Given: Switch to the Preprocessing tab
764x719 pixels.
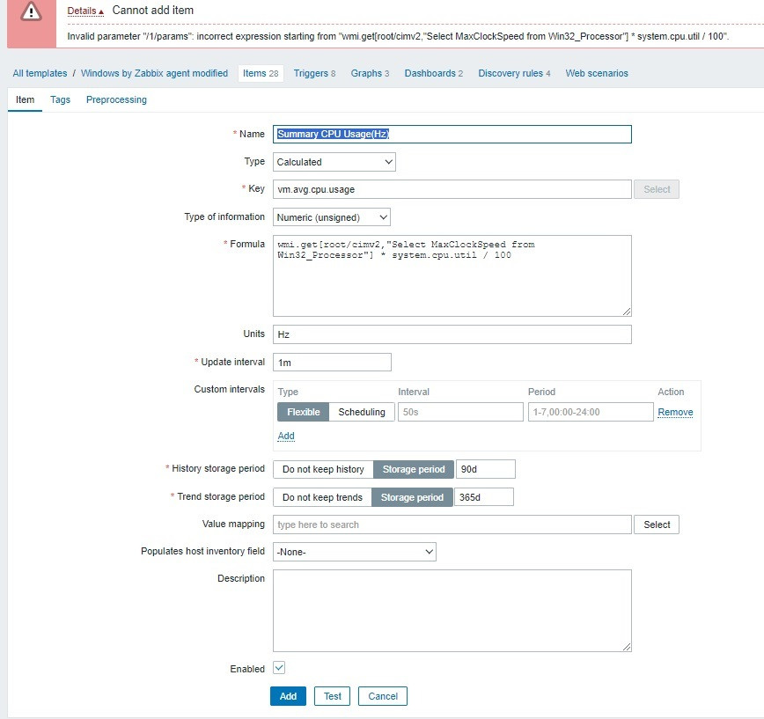Looking at the screenshot, I should tap(116, 99).
